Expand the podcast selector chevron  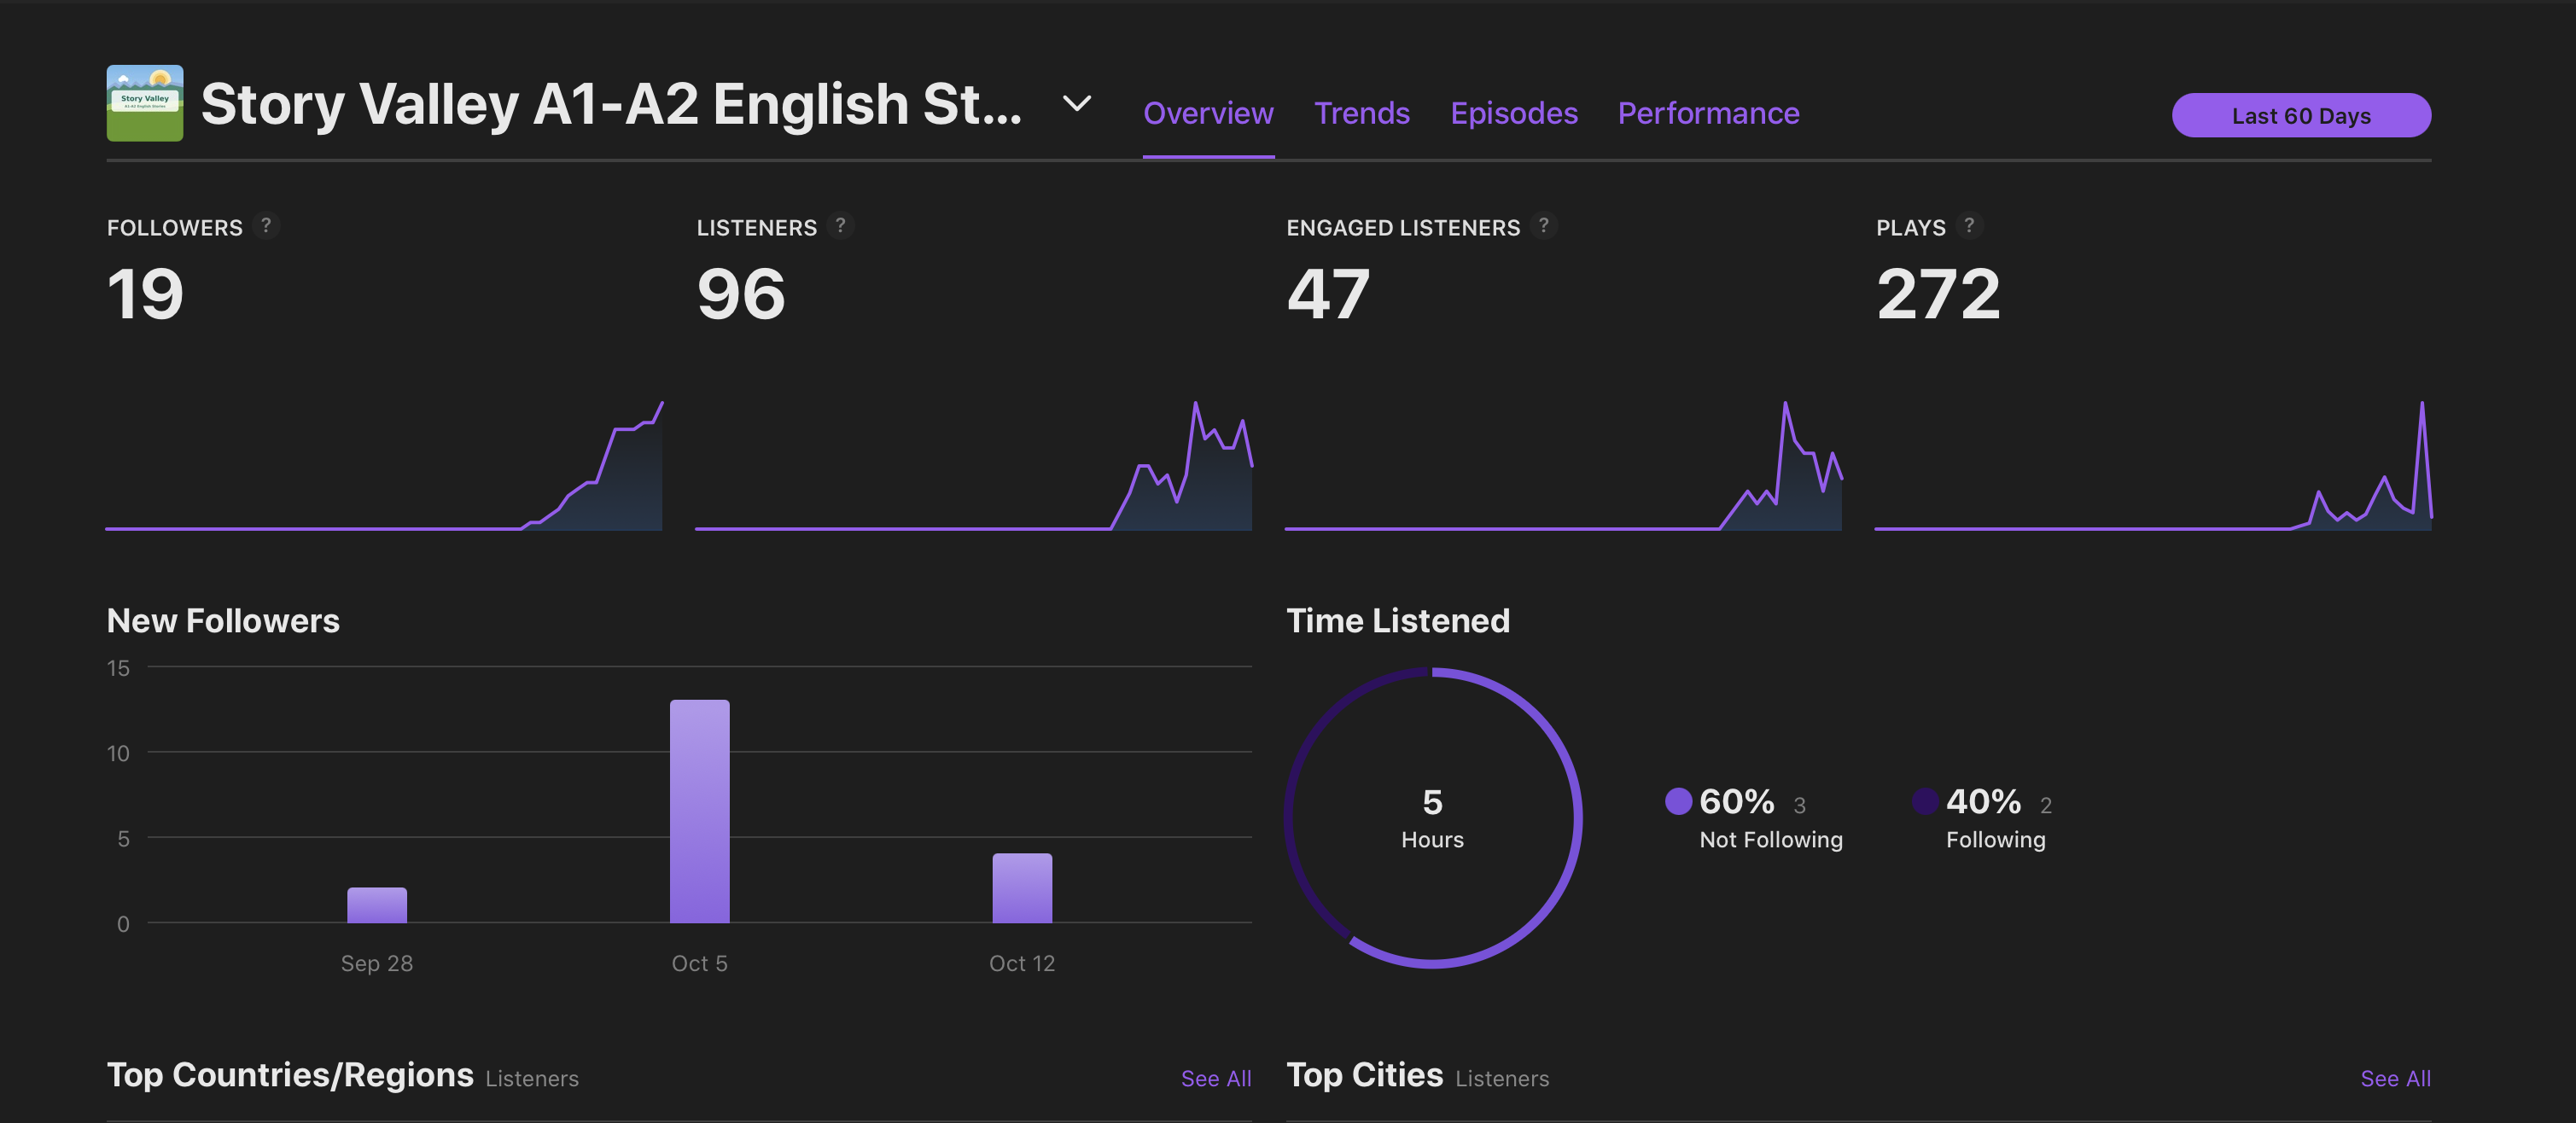[1076, 103]
